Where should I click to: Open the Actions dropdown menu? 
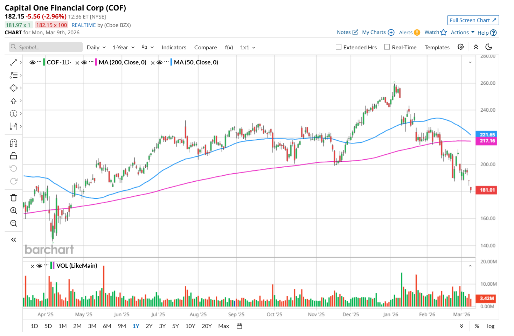point(463,32)
